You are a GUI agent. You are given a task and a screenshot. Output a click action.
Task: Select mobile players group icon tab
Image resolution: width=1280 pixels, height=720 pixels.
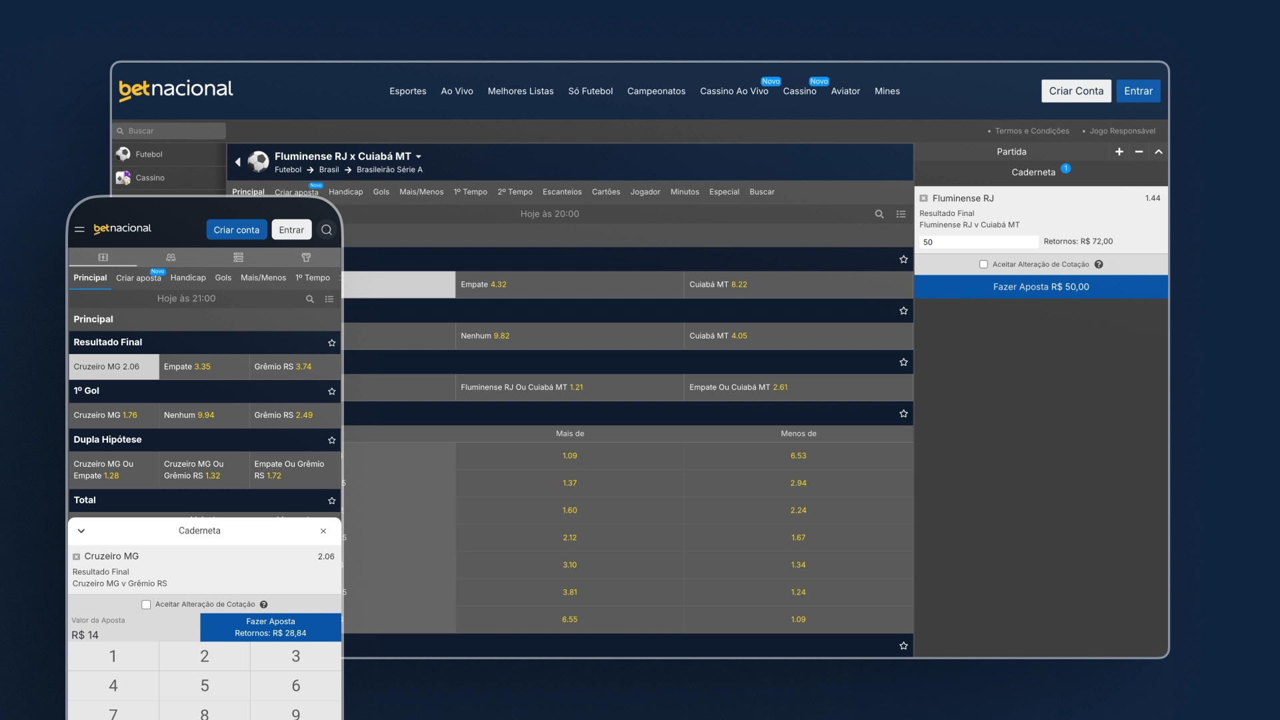(171, 257)
